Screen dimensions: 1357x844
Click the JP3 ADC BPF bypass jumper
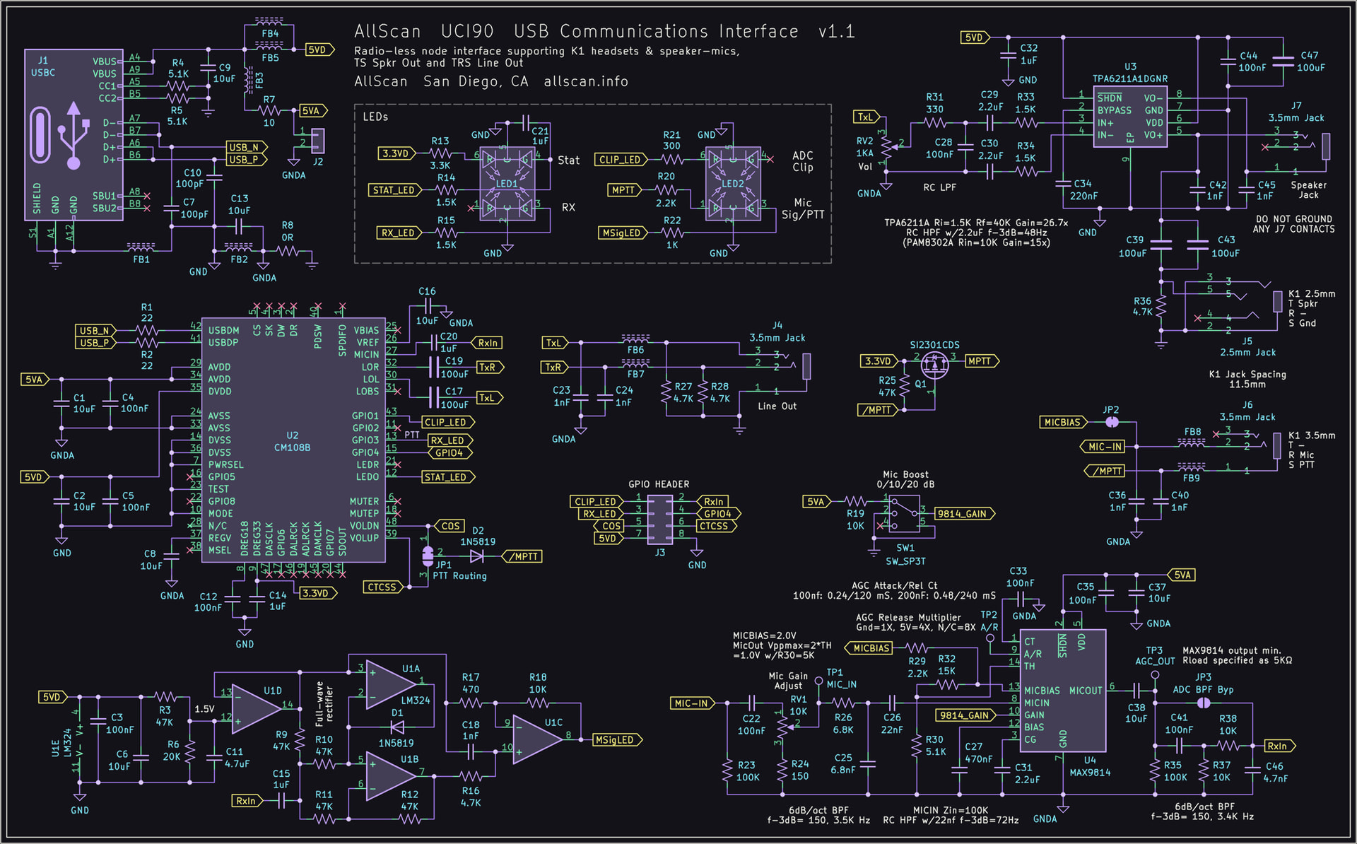click(1203, 703)
